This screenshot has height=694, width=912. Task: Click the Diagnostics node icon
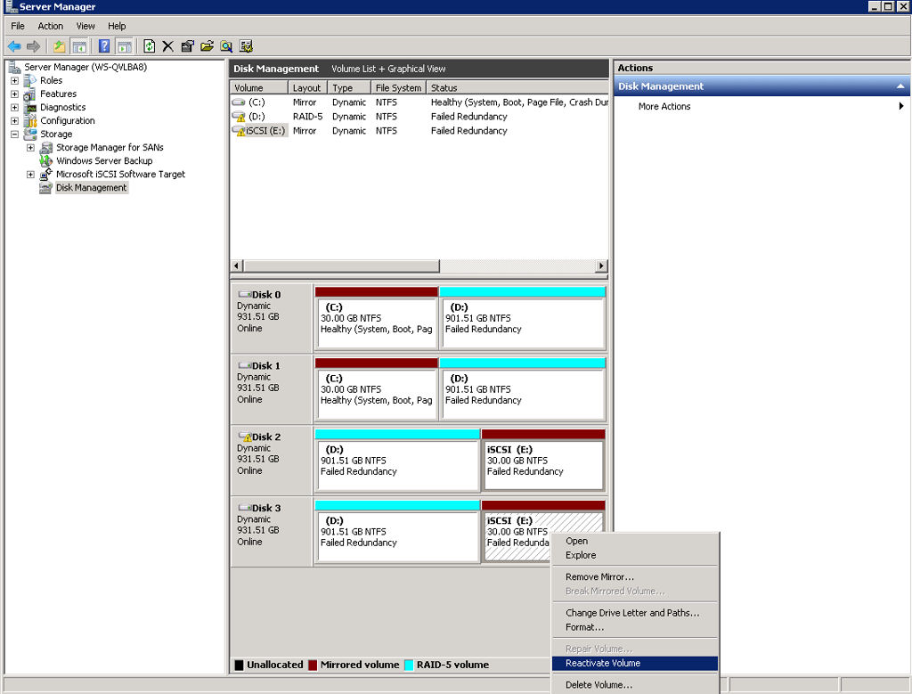tap(29, 108)
